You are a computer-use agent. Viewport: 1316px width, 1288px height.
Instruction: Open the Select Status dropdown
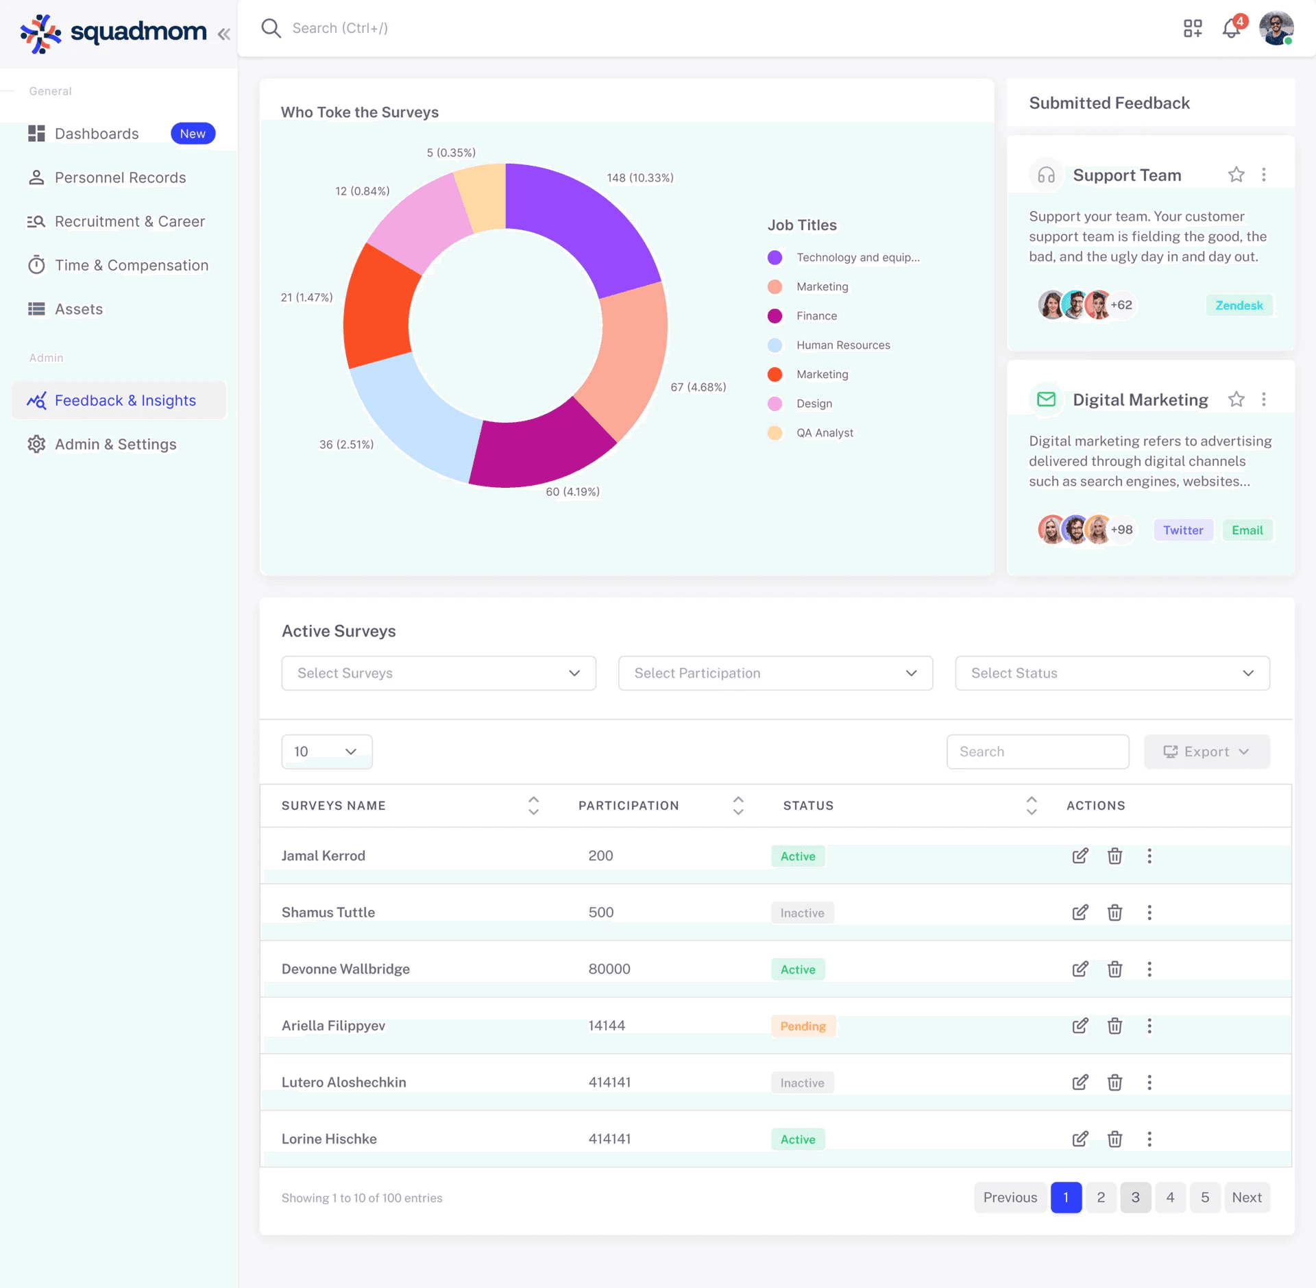point(1112,673)
